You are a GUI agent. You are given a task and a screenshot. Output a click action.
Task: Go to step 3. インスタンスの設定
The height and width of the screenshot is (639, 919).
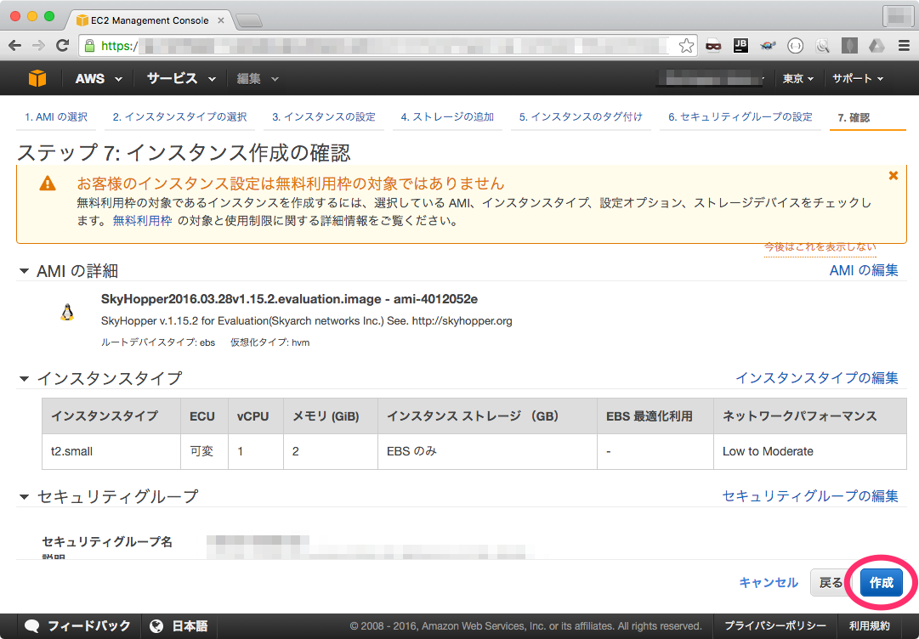tap(324, 117)
